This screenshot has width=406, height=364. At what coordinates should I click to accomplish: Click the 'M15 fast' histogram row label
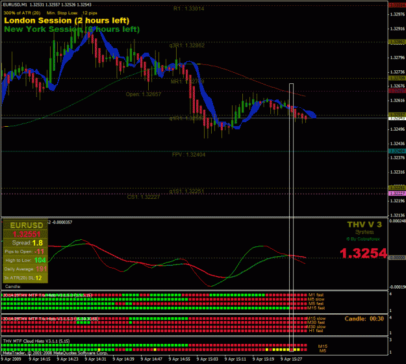(316, 308)
